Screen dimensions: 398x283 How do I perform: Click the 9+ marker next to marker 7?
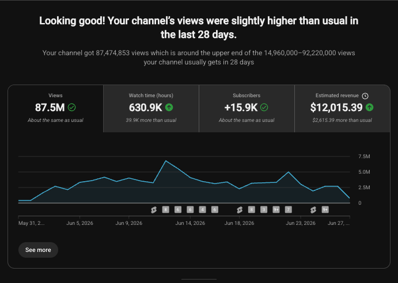[276, 210]
